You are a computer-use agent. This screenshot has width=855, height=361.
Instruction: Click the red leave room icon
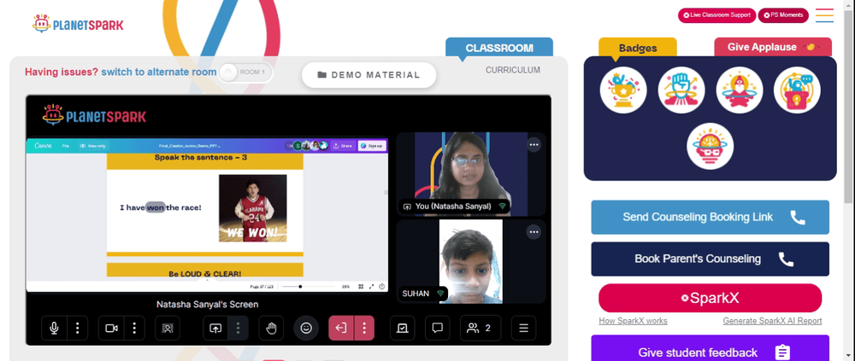(x=341, y=328)
